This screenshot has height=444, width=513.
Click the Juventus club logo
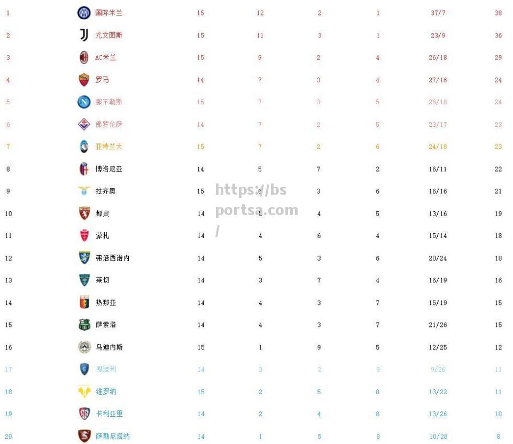pos(84,35)
